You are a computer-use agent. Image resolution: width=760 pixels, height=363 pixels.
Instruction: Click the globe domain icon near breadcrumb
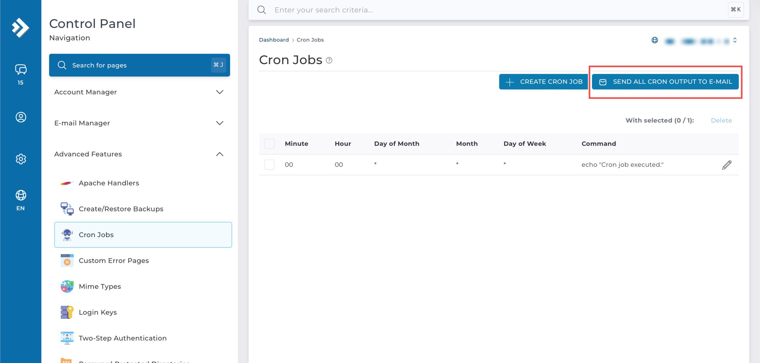point(655,40)
